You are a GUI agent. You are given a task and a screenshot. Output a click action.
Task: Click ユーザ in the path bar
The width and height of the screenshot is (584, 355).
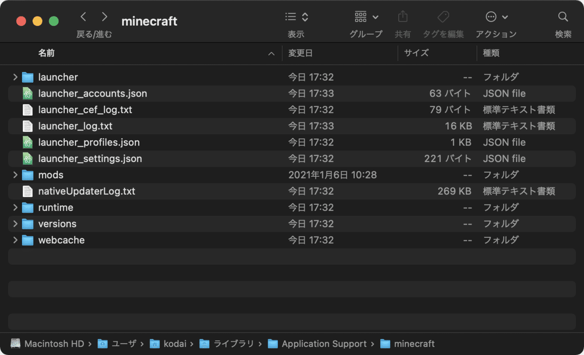point(118,344)
